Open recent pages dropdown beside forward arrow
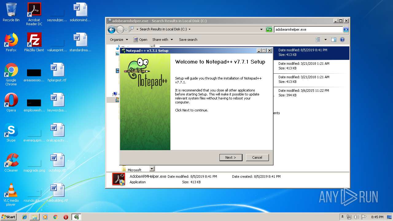 pyautogui.click(x=126, y=29)
